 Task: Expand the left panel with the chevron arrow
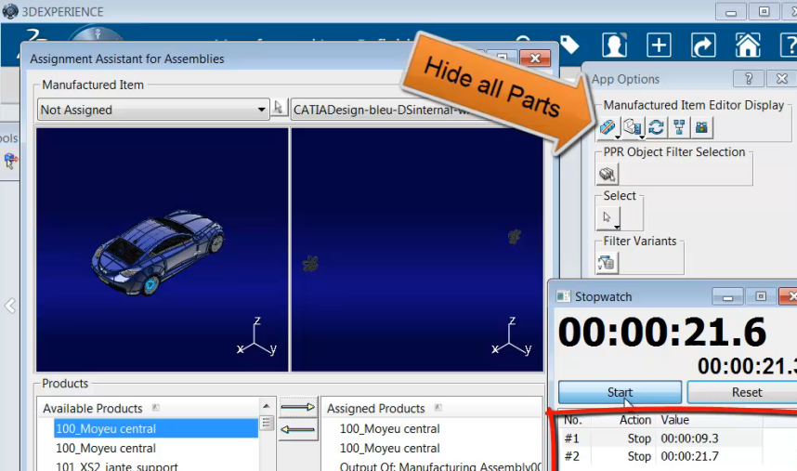tap(9, 306)
